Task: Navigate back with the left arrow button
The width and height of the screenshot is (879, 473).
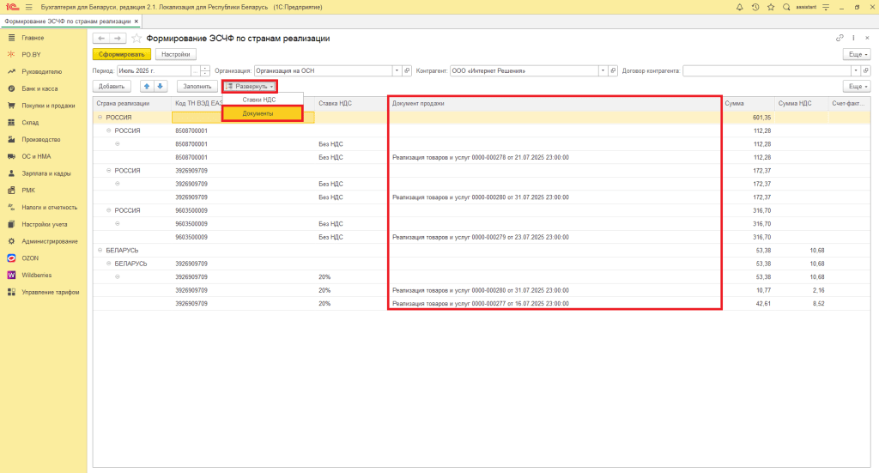Action: point(100,39)
